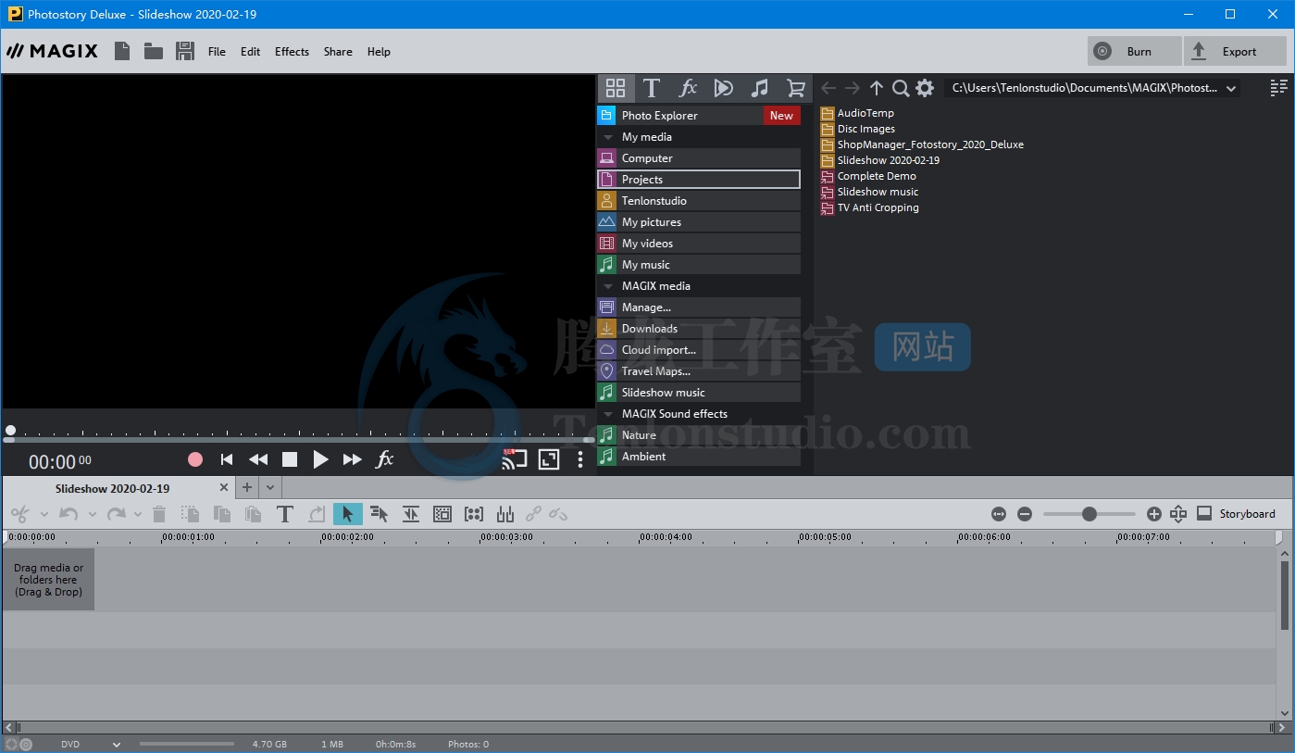
Task: Open media pool options gear icon
Action: tap(925, 88)
